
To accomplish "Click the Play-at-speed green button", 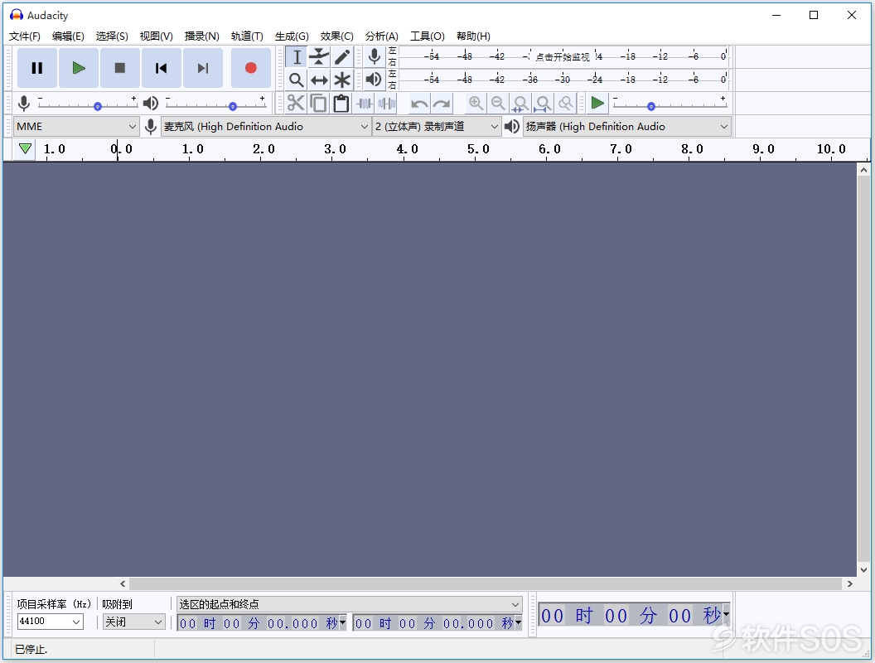I will [597, 104].
